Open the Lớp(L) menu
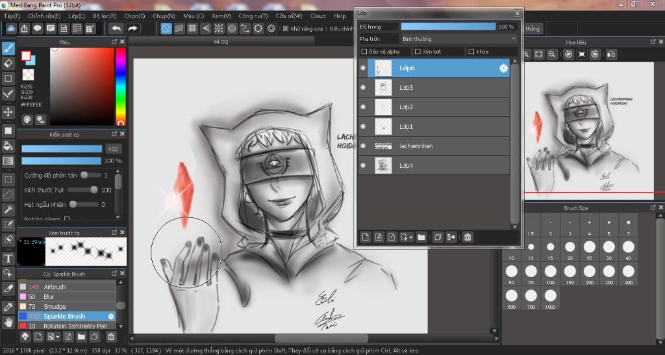The height and width of the screenshot is (355, 665). click(77, 16)
